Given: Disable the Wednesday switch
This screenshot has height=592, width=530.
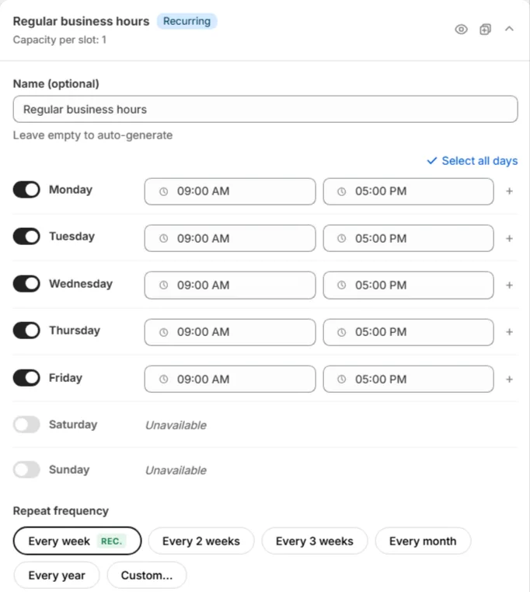Looking at the screenshot, I should pyautogui.click(x=26, y=283).
